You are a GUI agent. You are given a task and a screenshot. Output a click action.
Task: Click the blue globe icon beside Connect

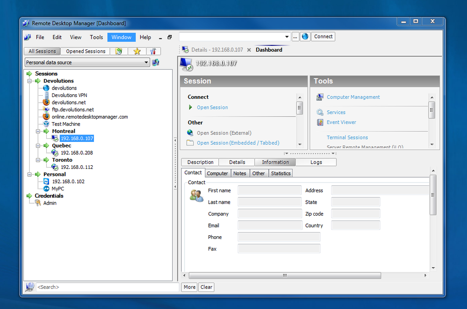(304, 36)
